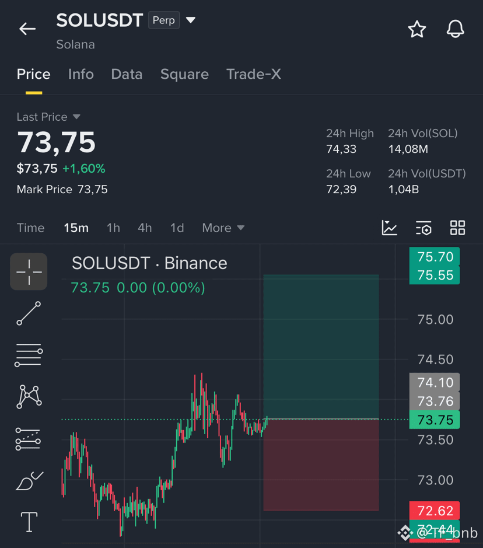The image size is (483, 548).
Task: Switch to the Info tab
Action: click(x=81, y=74)
